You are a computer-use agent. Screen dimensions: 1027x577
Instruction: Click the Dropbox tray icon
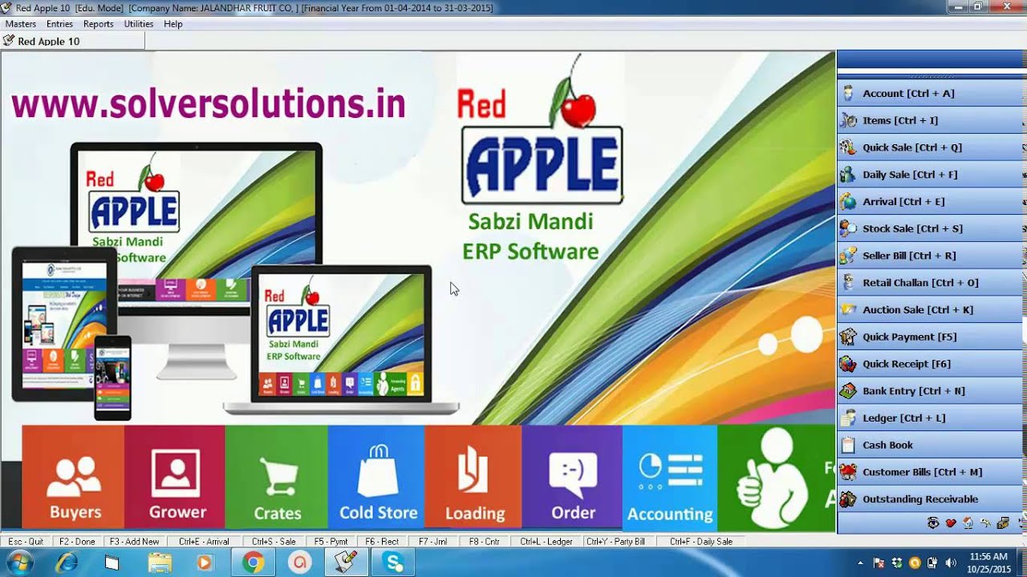[897, 563]
